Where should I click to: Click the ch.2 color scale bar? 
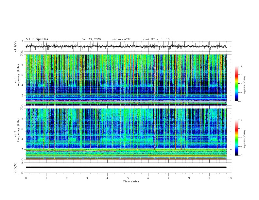point(236,138)
